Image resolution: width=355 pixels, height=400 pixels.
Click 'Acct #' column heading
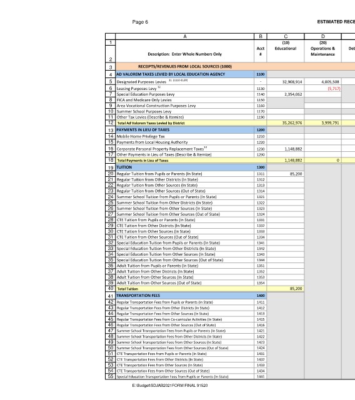pos(261,51)
